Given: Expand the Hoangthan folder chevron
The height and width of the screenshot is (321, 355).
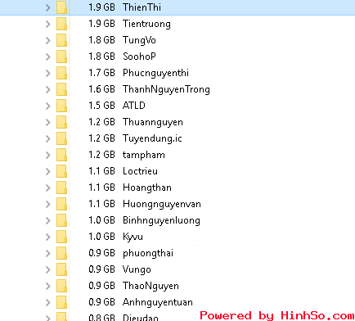Looking at the screenshot, I should 48,188.
